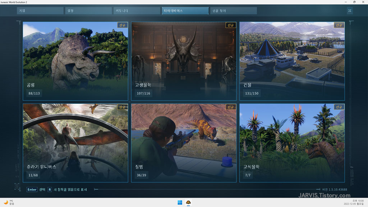
Task: Open the taskbar clock and date
Action: [x=354, y=202]
